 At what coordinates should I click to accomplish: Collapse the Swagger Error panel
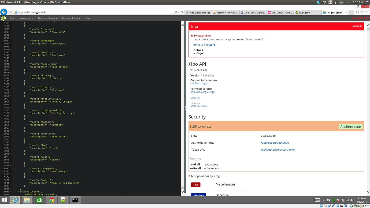[x=357, y=26]
